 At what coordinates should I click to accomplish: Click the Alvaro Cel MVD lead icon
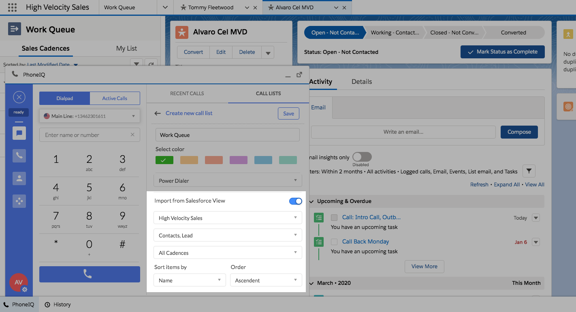point(182,32)
